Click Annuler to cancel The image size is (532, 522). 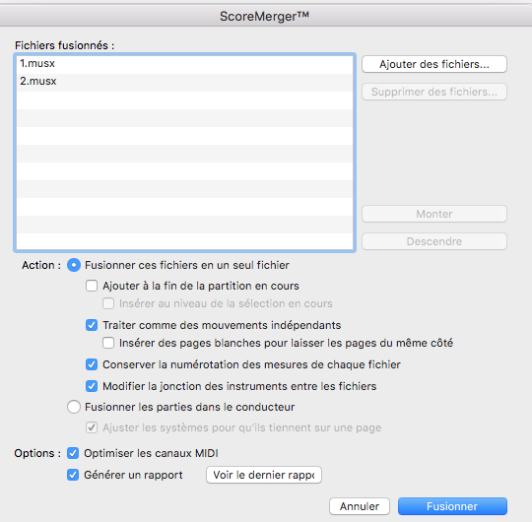tap(360, 506)
